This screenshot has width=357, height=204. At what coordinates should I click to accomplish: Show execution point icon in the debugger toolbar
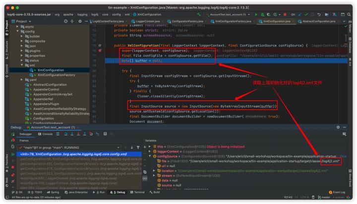pyautogui.click(x=58, y=134)
